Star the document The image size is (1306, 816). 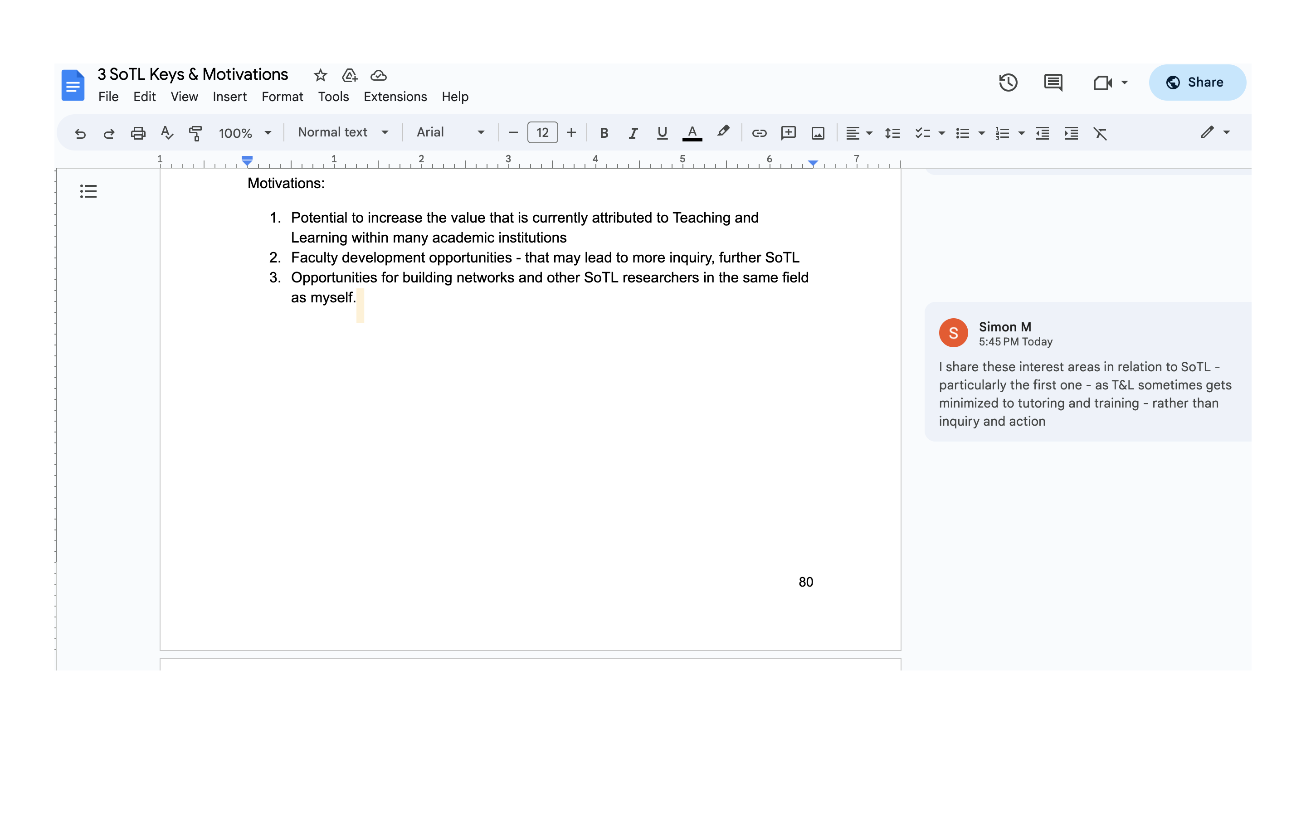[321, 75]
